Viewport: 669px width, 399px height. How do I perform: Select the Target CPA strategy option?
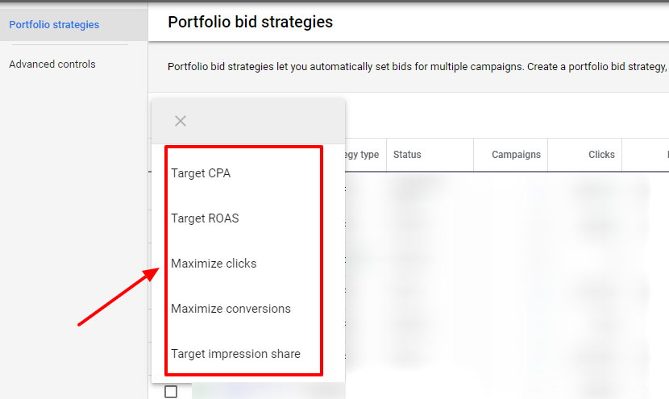point(201,173)
